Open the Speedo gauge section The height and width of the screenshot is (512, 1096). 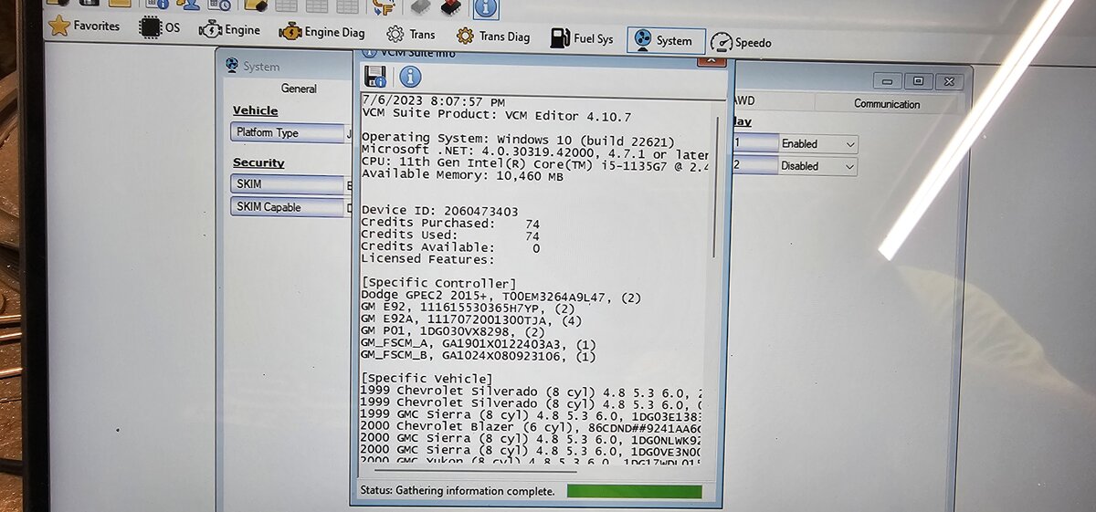coord(742,42)
